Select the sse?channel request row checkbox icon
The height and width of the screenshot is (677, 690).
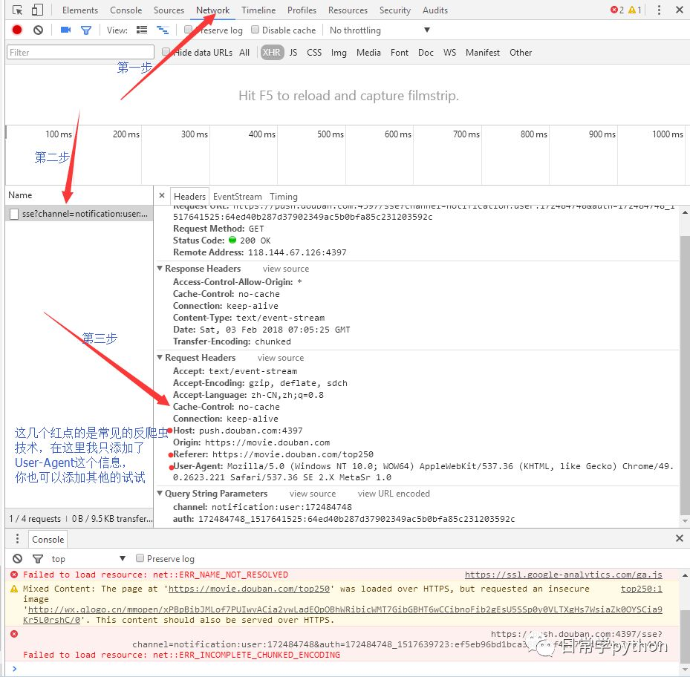click(14, 214)
